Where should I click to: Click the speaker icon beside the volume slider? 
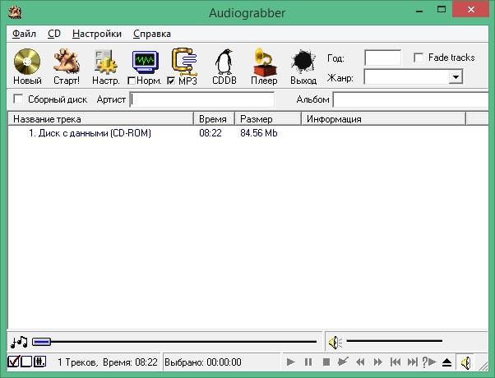335,342
